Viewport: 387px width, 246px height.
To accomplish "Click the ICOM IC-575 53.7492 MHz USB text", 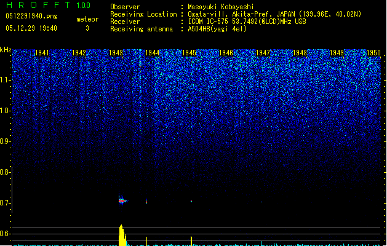I will [247, 22].
